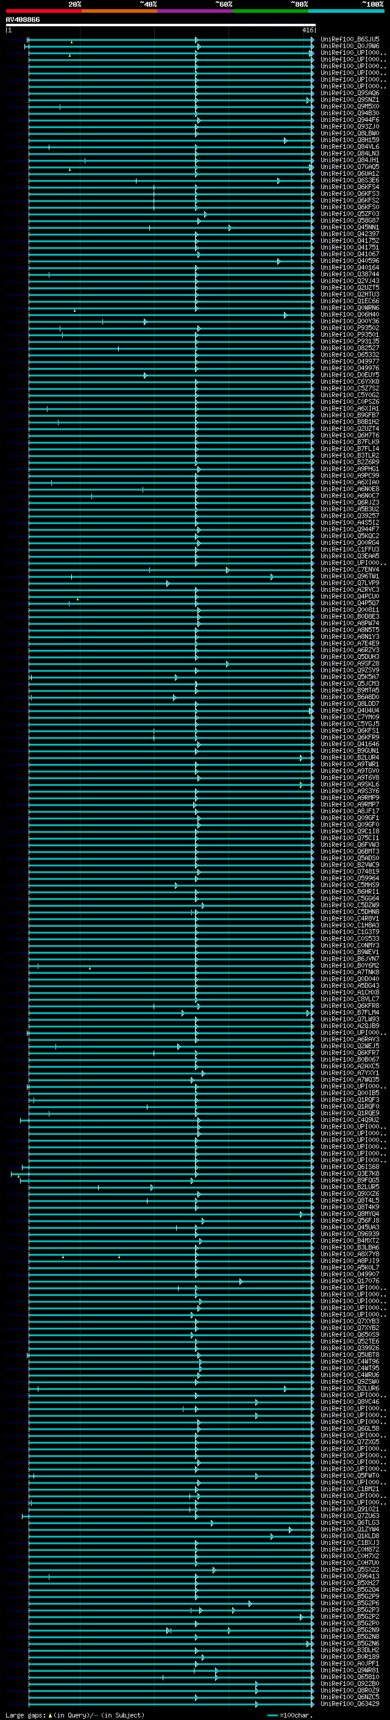390x1720 pixels.
Task: Select hit UniRef100_Q84JH1
Action: 350,160
